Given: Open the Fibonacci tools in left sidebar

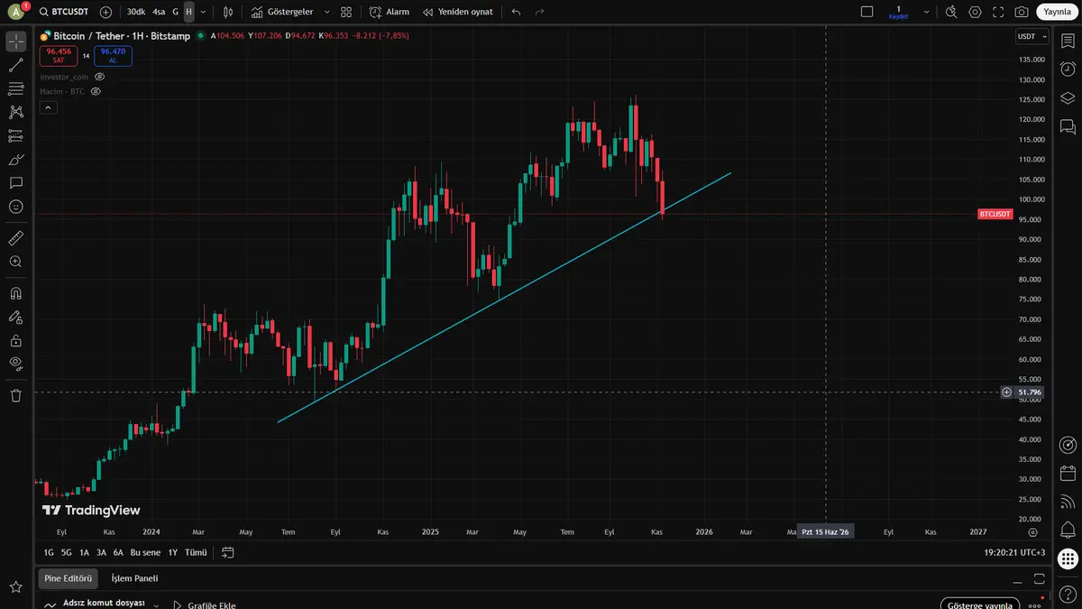Looking at the screenshot, I should 15,88.
